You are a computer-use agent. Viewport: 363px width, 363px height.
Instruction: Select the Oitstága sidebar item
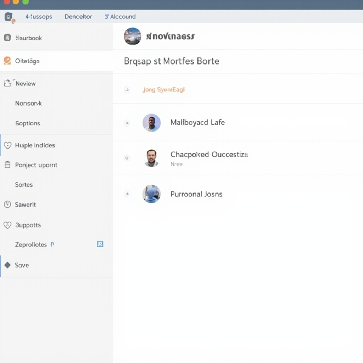[27, 61]
